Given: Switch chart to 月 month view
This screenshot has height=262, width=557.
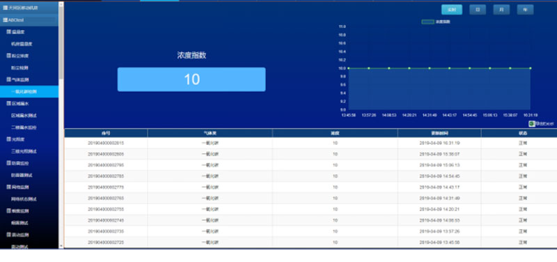Looking at the screenshot, I should tap(501, 10).
